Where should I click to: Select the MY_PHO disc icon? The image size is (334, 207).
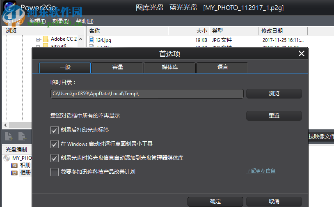7,158
